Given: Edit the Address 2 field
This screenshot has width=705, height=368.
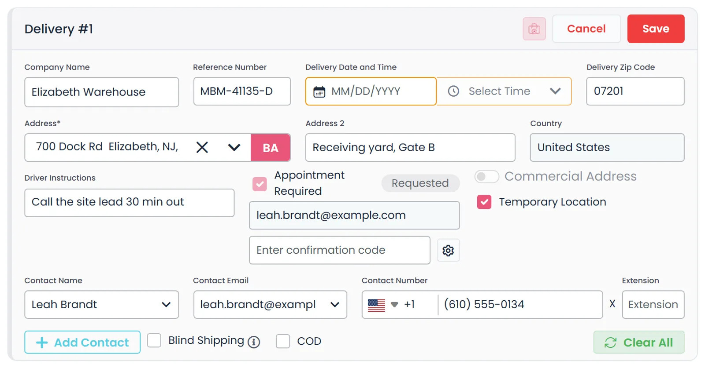Looking at the screenshot, I should click(x=410, y=147).
